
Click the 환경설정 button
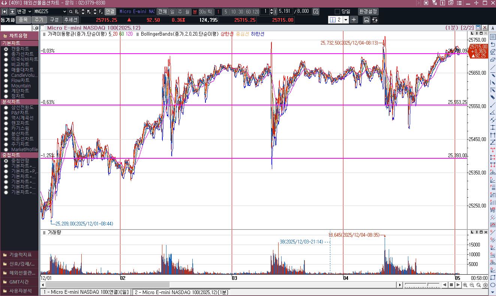click(368, 11)
